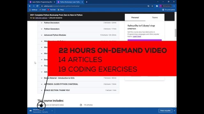
Task: Click the downloaded file icon in downloads bar
Action: coord(31,111)
